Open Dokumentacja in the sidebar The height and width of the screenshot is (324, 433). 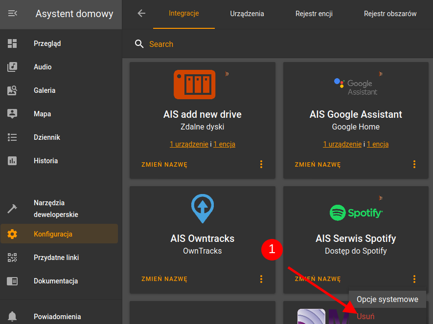pos(59,281)
